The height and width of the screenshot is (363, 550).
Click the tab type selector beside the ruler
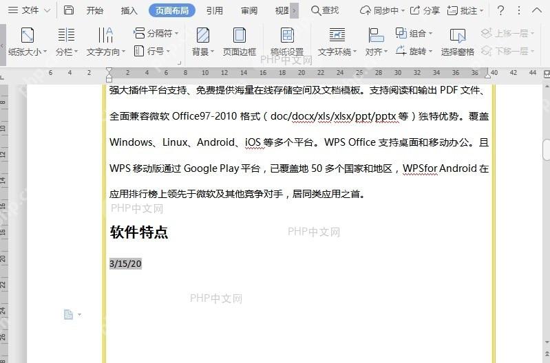click(x=2, y=77)
